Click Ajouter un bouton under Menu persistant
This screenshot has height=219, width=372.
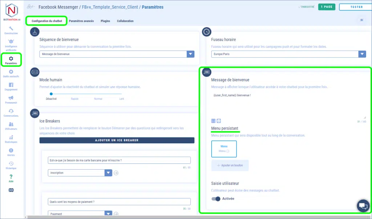[230, 165]
